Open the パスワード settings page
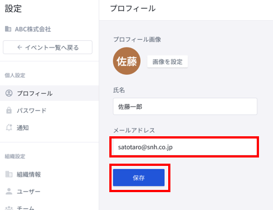This screenshot has height=210, width=273. (x=49, y=111)
